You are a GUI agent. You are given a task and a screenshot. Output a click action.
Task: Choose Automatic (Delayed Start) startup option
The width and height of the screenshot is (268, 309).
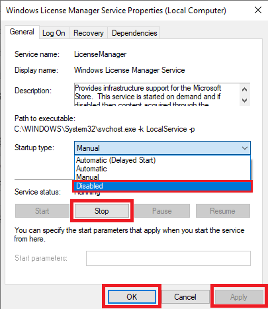click(162, 160)
